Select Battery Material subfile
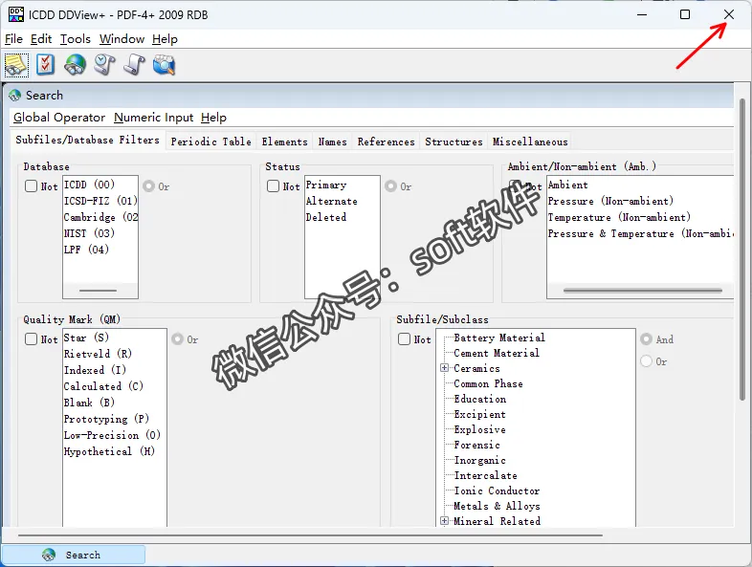The width and height of the screenshot is (752, 567). (x=499, y=338)
